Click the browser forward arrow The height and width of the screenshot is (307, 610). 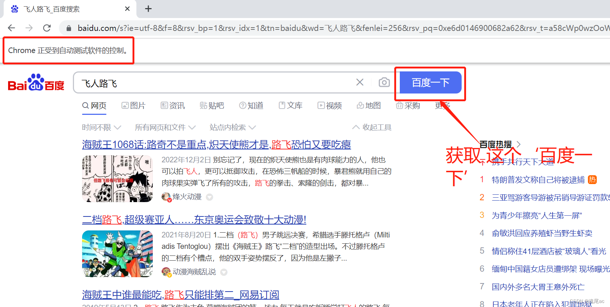point(29,28)
